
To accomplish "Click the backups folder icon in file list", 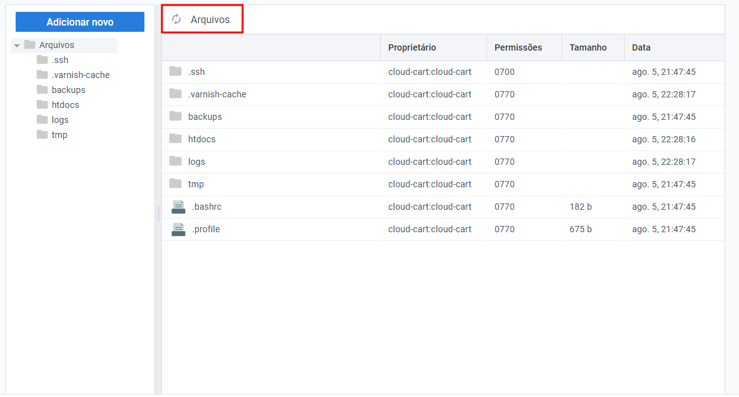I will (176, 116).
